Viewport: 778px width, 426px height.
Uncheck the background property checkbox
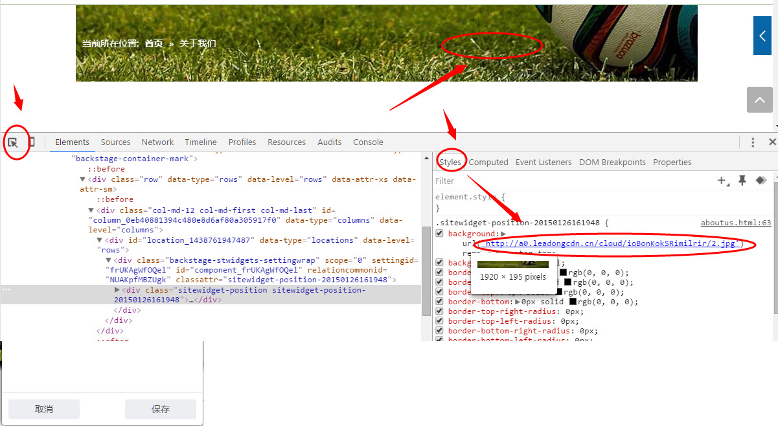[x=440, y=234]
